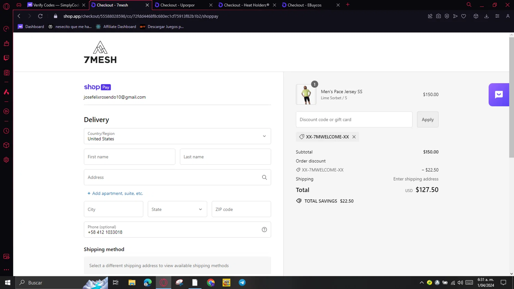Reload the checkout page
The width and height of the screenshot is (514, 289).
coord(40,16)
